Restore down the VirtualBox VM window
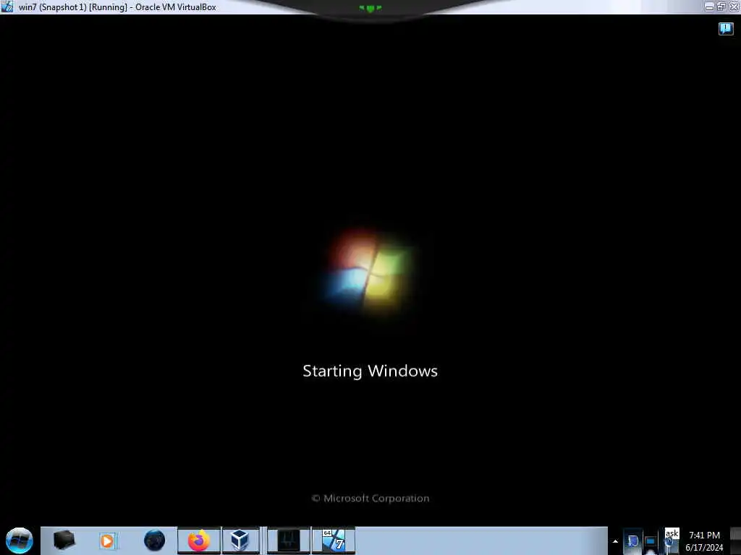The image size is (741, 555). point(721,7)
